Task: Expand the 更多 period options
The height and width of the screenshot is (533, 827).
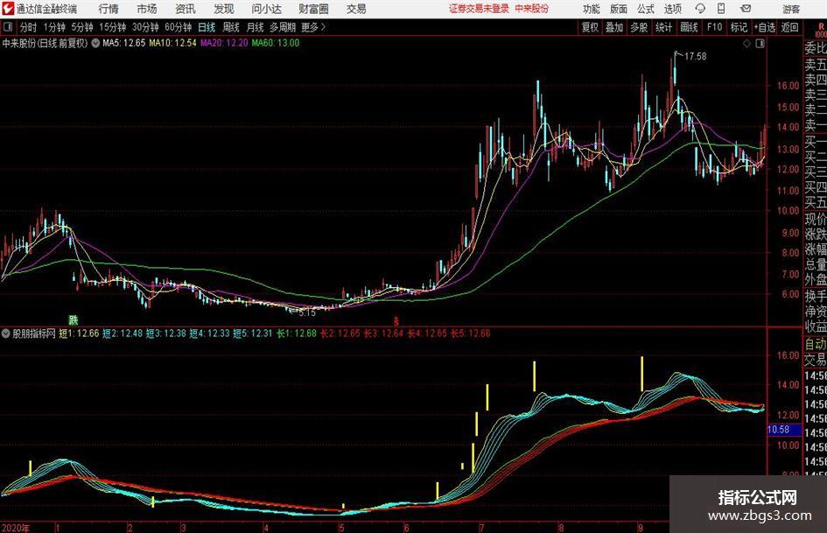Action: 313,27
